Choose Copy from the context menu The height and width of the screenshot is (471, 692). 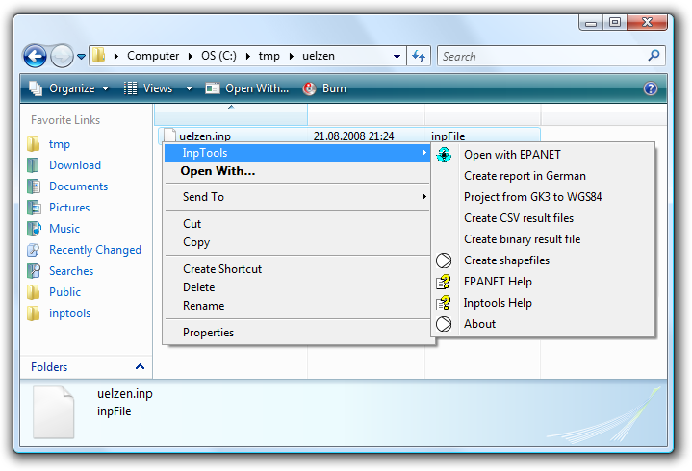(297, 242)
